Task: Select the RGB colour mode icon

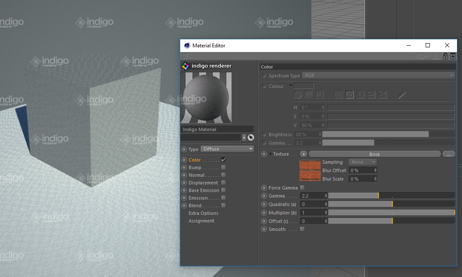Action: pos(338,95)
